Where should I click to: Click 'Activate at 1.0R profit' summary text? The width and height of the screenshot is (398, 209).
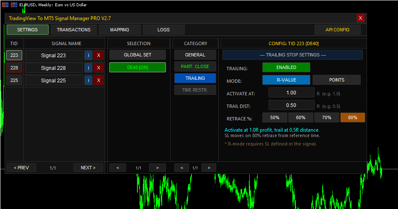[x=271, y=130]
